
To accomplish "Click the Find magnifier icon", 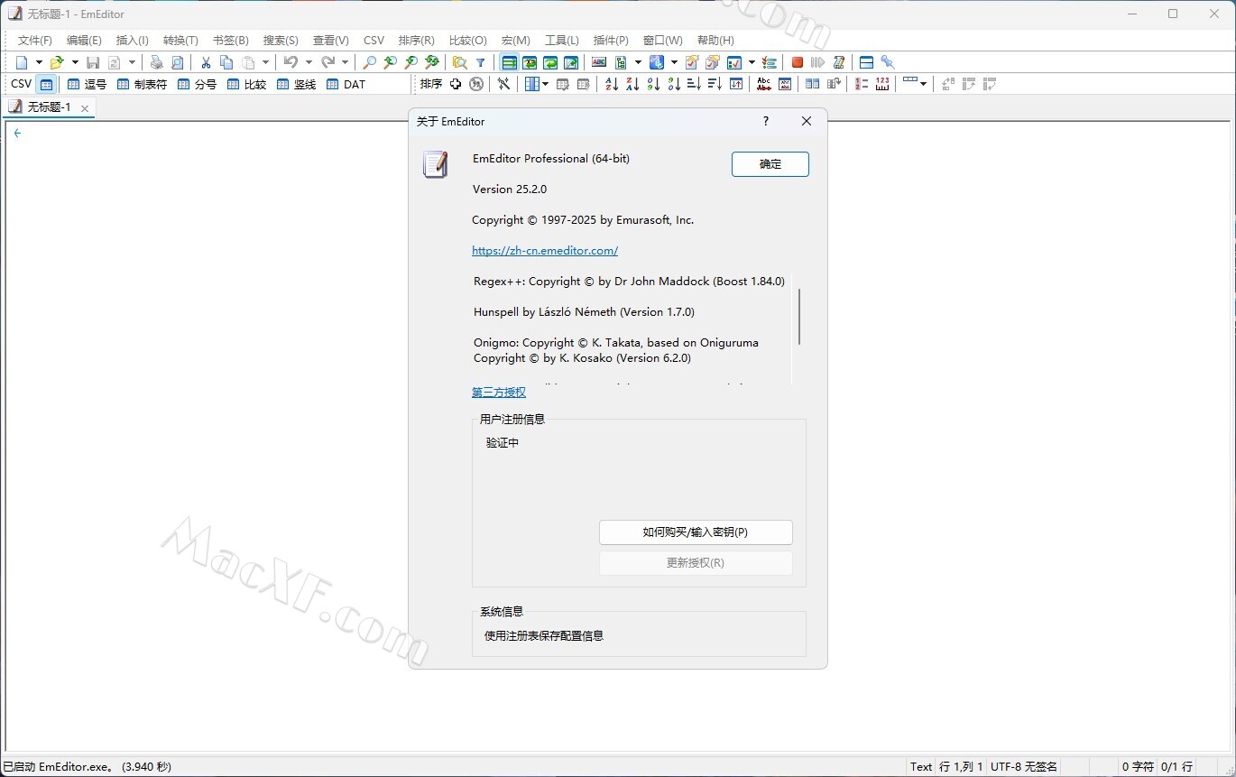I will 369,62.
